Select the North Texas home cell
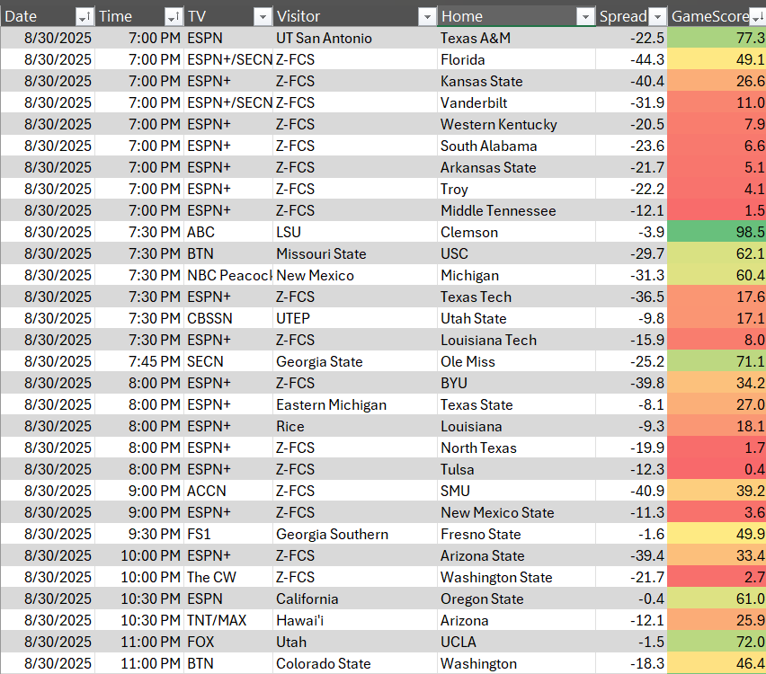This screenshot has height=674, width=766. (x=516, y=448)
